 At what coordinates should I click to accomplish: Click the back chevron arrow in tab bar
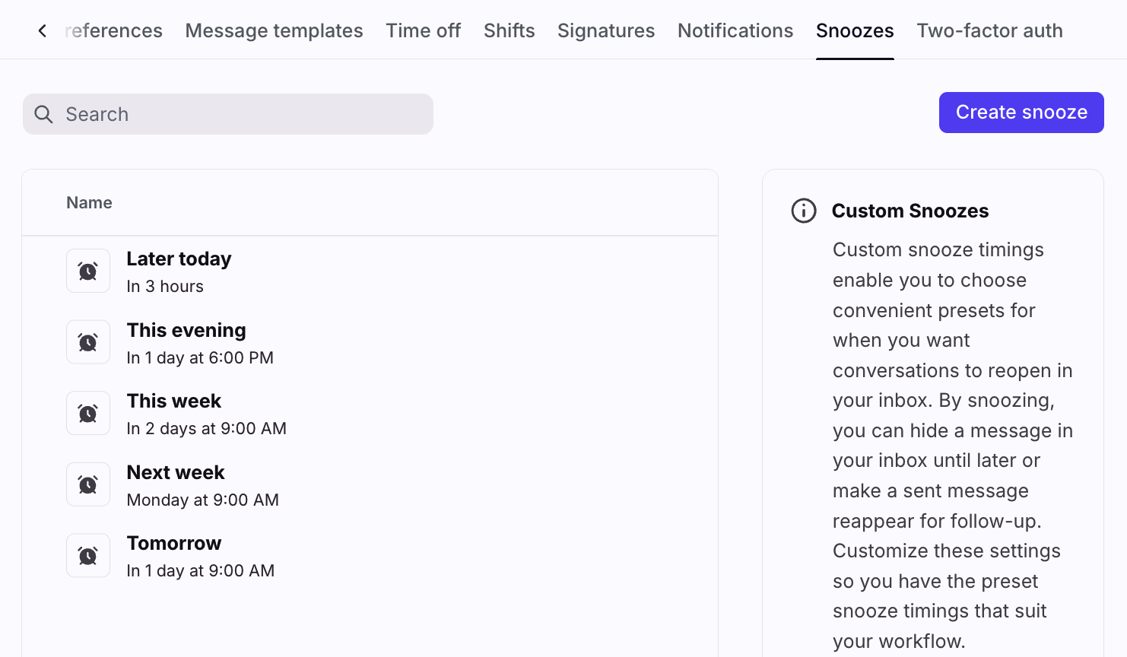[43, 30]
